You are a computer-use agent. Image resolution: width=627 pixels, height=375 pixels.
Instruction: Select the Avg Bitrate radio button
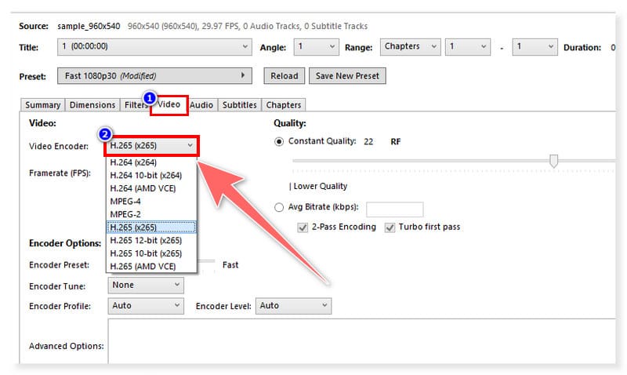279,208
